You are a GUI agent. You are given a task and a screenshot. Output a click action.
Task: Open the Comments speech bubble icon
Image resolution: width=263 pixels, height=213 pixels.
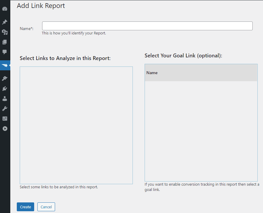[5, 52]
